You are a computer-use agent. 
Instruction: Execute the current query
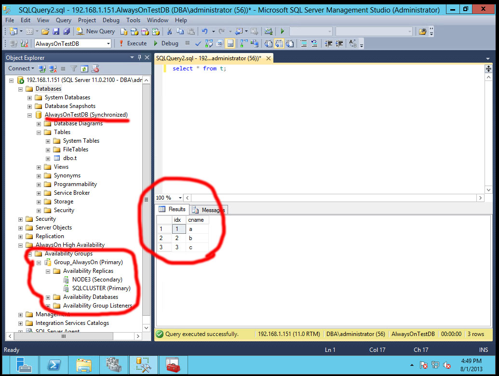pyautogui.click(x=134, y=43)
